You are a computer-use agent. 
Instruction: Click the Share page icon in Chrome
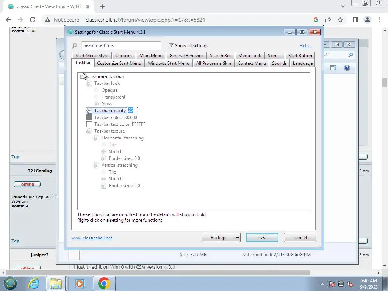328,20
